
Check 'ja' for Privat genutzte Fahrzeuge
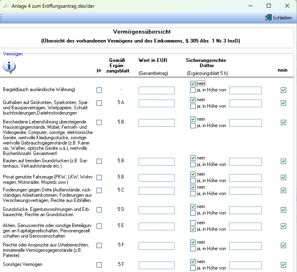[x=99, y=177]
